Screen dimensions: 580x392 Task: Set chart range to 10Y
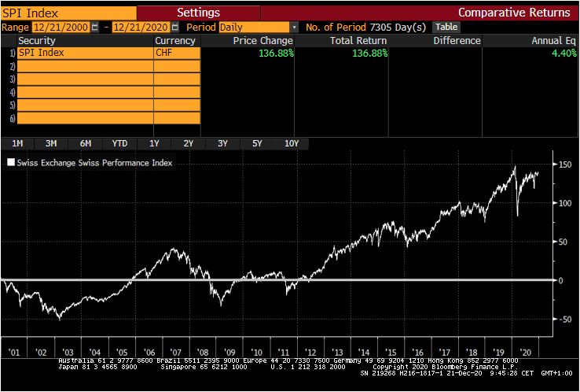click(x=292, y=144)
